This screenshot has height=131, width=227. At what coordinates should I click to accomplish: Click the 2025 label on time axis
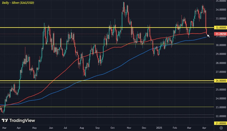pos(159,128)
